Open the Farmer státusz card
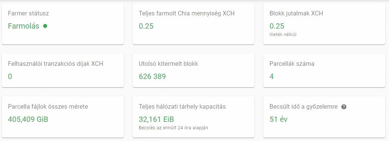The width and height of the screenshot is (389, 141). pyautogui.click(x=63, y=24)
